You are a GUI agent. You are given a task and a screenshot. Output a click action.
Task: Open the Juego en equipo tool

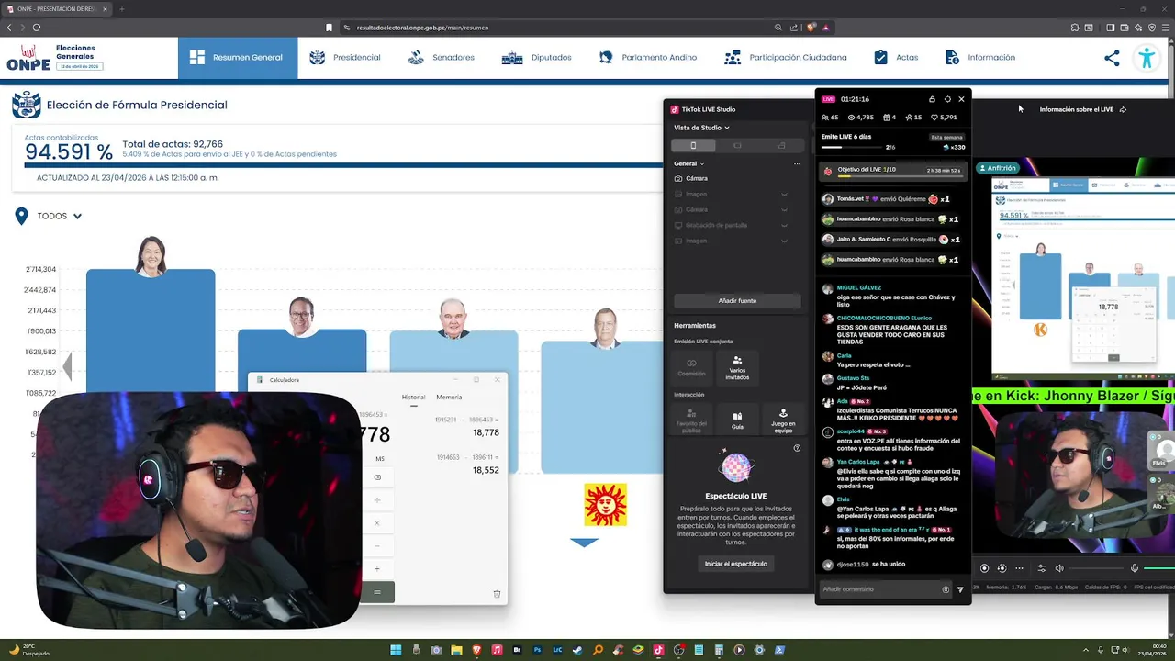pyautogui.click(x=783, y=420)
